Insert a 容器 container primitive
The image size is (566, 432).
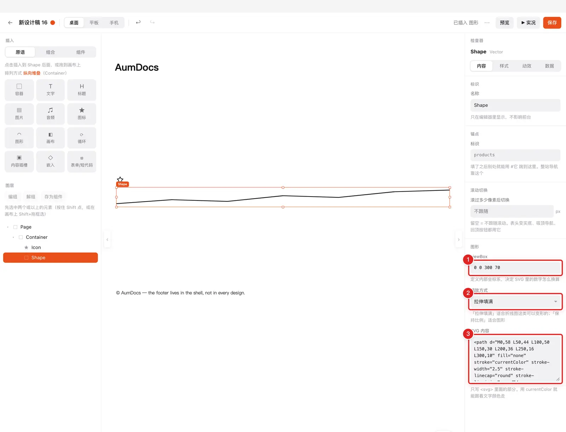pyautogui.click(x=19, y=90)
